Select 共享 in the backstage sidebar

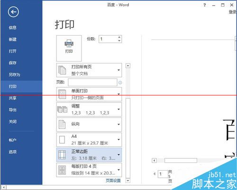(x=13, y=98)
